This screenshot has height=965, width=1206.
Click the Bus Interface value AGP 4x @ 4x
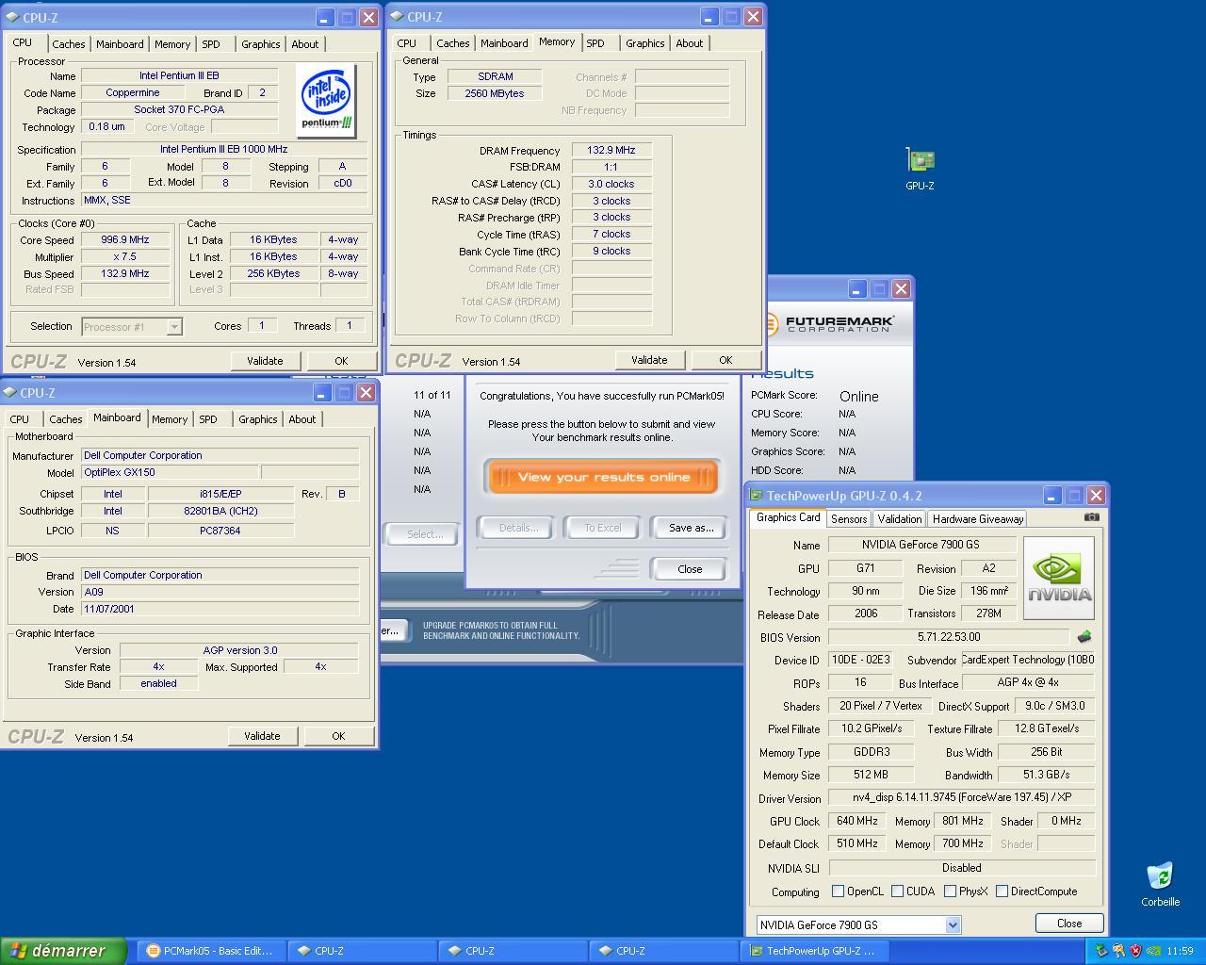click(x=1028, y=682)
